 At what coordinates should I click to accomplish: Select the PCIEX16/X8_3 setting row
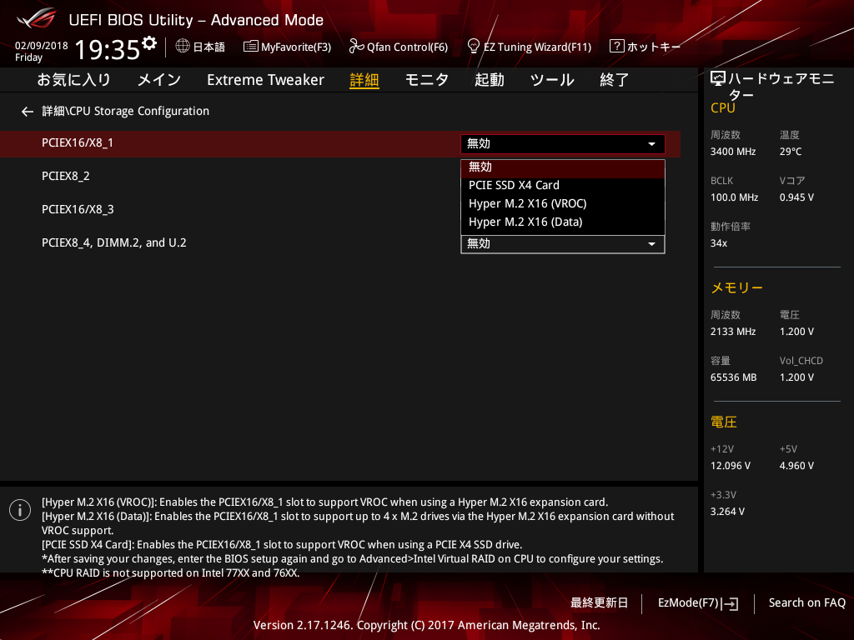pyautogui.click(x=78, y=209)
